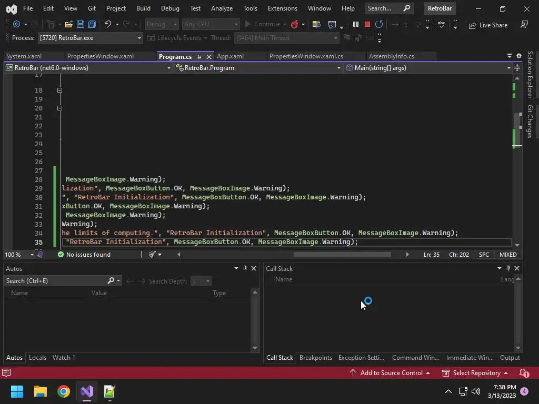Open Google Chrome from the taskbar
539x404 pixels.
pyautogui.click(x=64, y=391)
